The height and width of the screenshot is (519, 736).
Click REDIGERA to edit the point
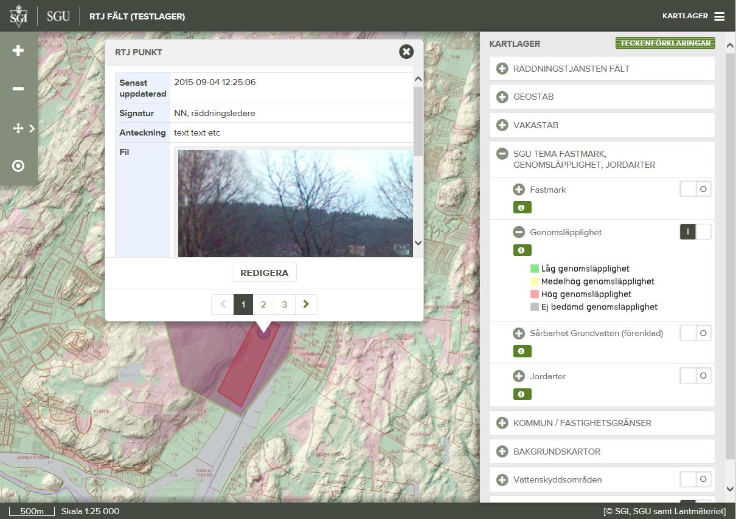click(x=264, y=273)
